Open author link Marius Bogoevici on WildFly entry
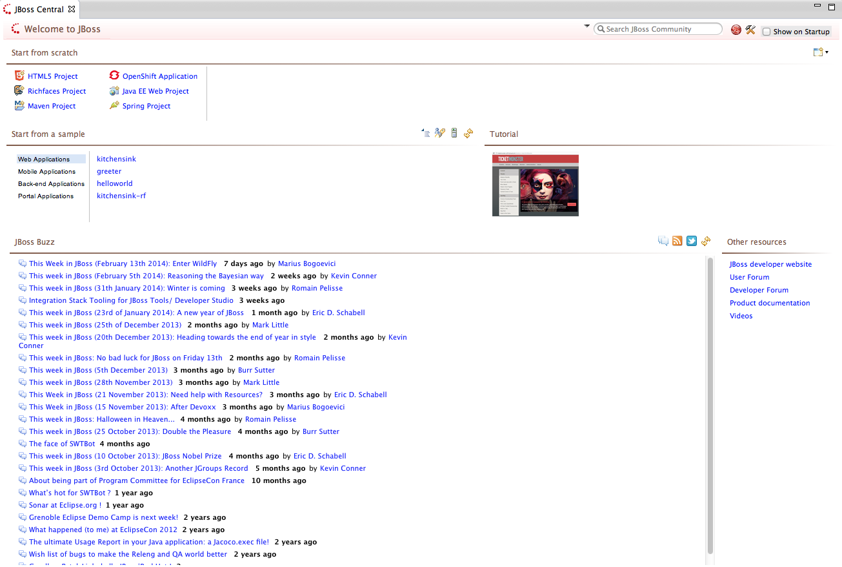 click(x=306, y=263)
